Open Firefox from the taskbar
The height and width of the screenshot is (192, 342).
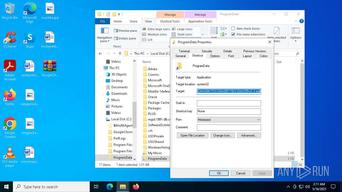pos(136,187)
